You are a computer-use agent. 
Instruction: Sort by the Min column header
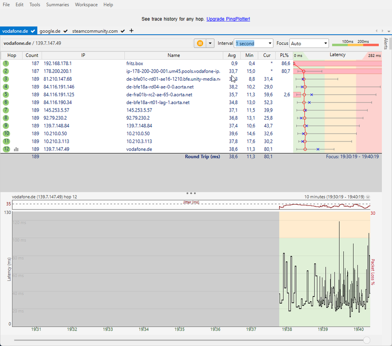(249, 55)
